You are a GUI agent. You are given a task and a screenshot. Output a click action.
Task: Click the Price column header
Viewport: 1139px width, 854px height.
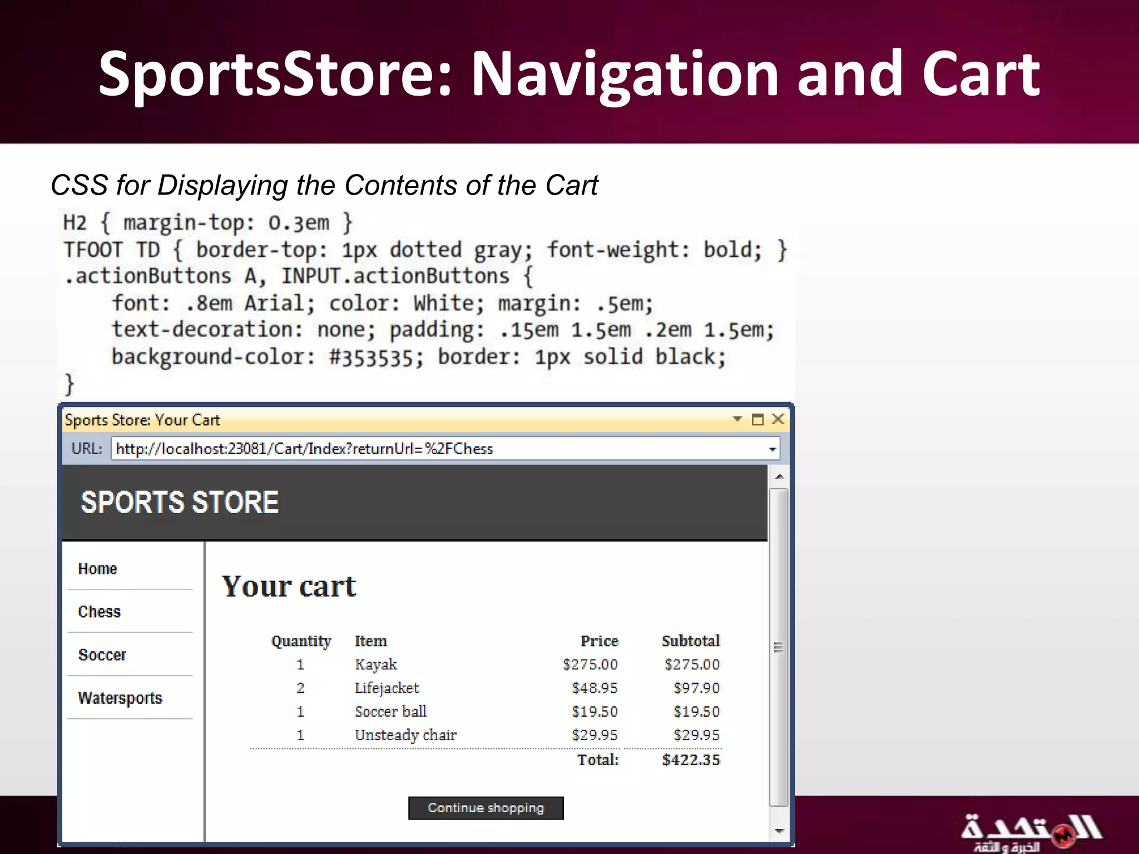point(600,641)
